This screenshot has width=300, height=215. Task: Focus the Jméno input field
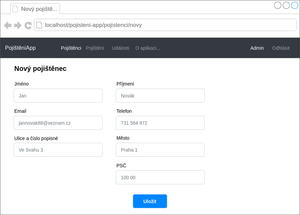(x=58, y=96)
